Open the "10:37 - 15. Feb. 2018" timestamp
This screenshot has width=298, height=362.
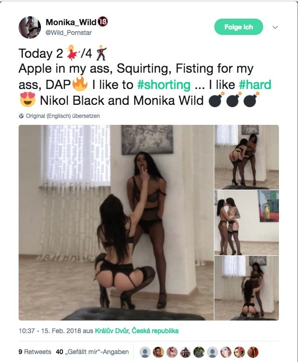[50, 331]
